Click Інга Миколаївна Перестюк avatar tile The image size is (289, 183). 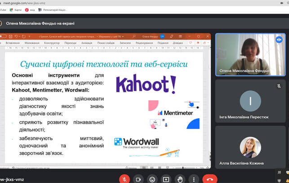249,101
